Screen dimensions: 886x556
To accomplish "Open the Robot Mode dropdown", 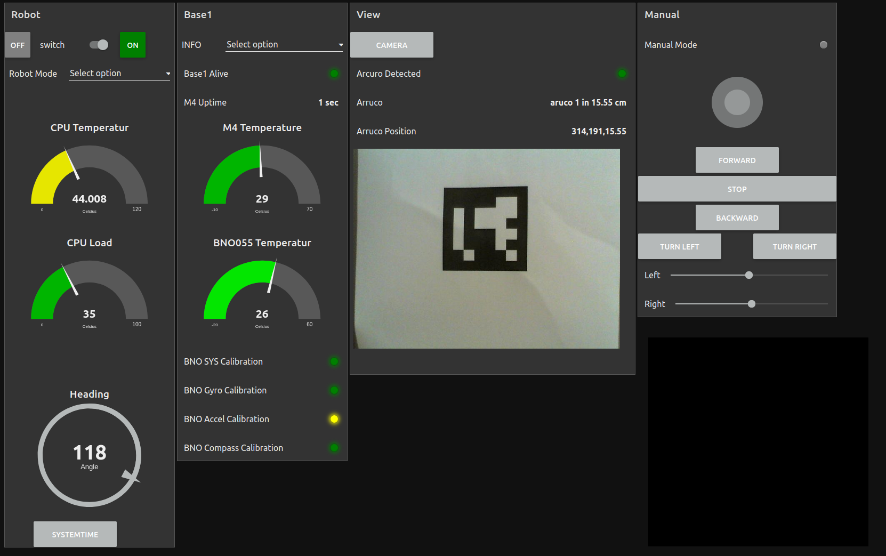I will pyautogui.click(x=119, y=74).
